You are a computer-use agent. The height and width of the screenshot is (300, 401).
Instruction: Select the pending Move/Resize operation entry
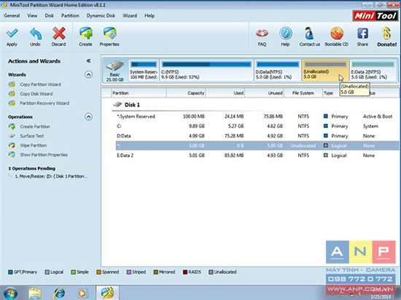coord(51,176)
